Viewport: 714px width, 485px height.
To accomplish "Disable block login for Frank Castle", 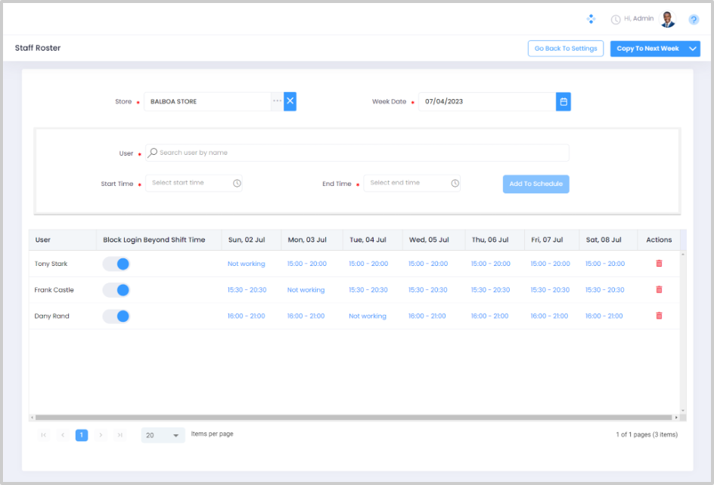I will tap(116, 290).
